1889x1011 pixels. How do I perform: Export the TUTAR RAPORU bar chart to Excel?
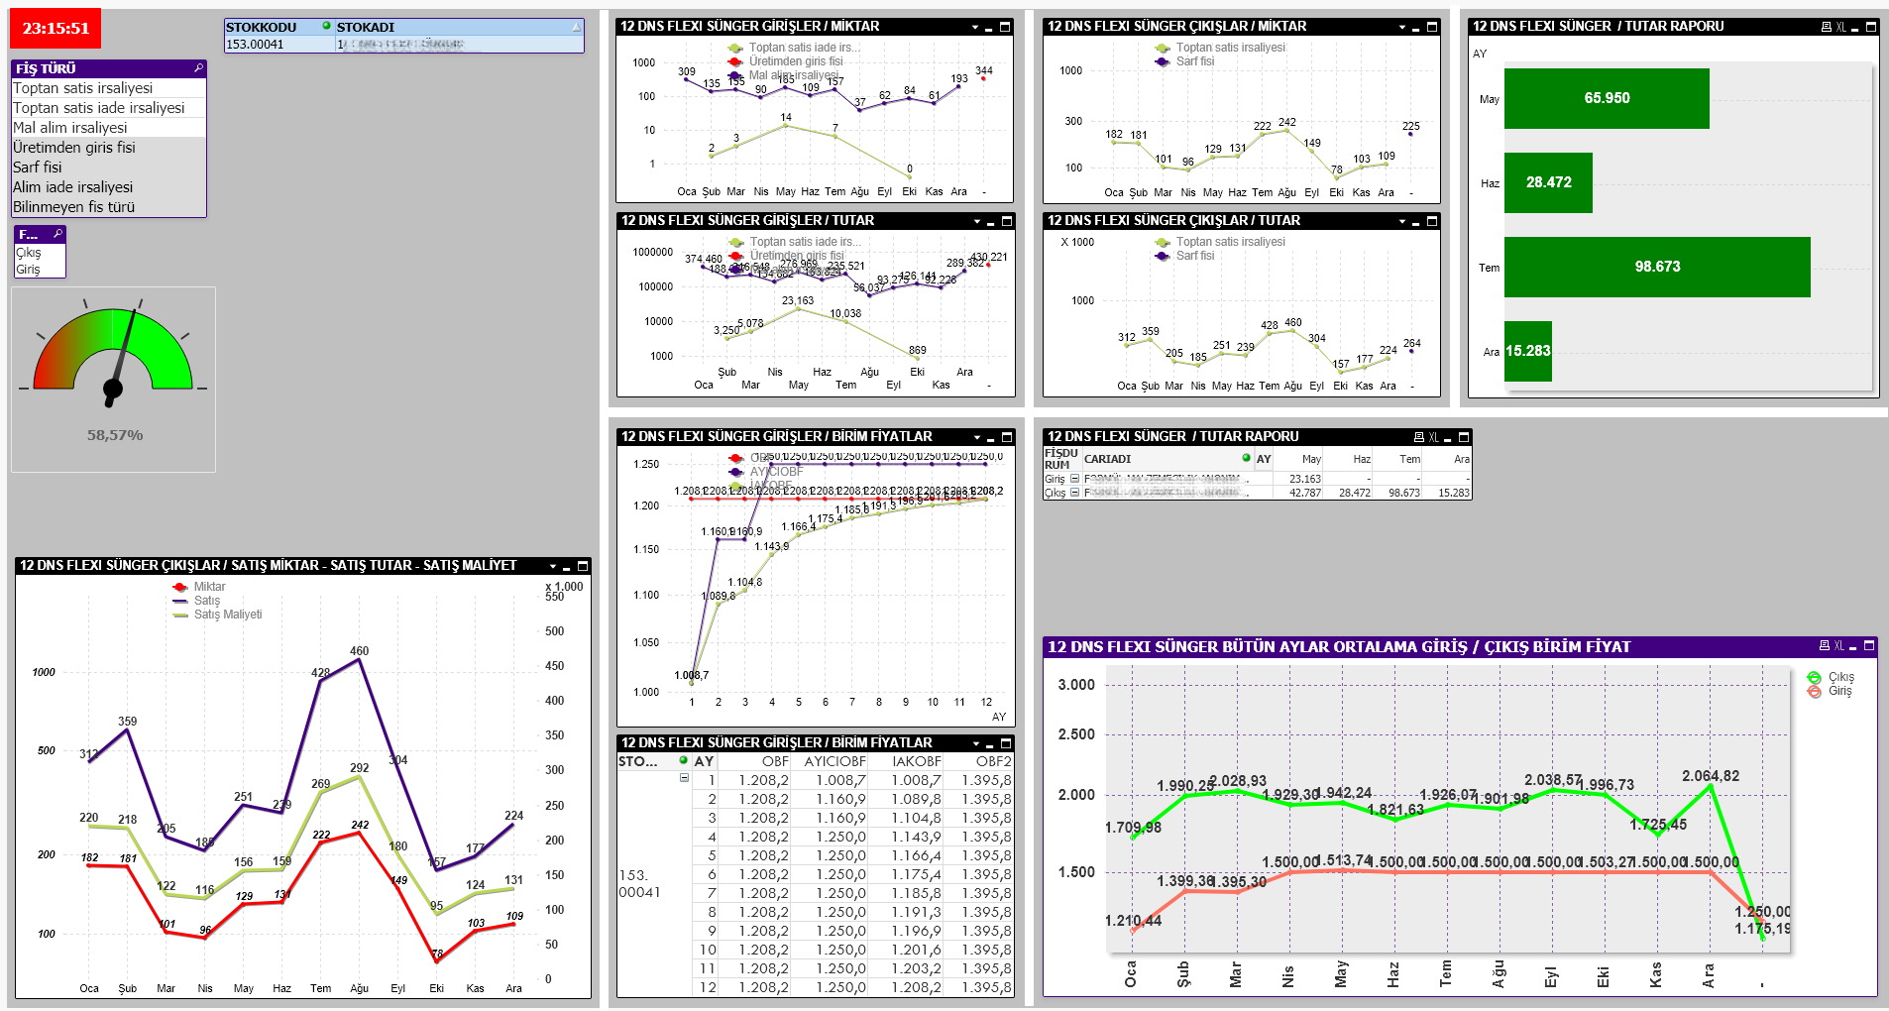coord(1840,27)
